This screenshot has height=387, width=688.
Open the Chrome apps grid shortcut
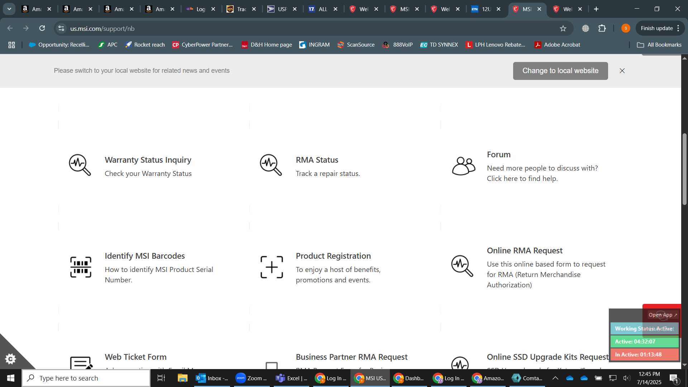click(x=11, y=45)
